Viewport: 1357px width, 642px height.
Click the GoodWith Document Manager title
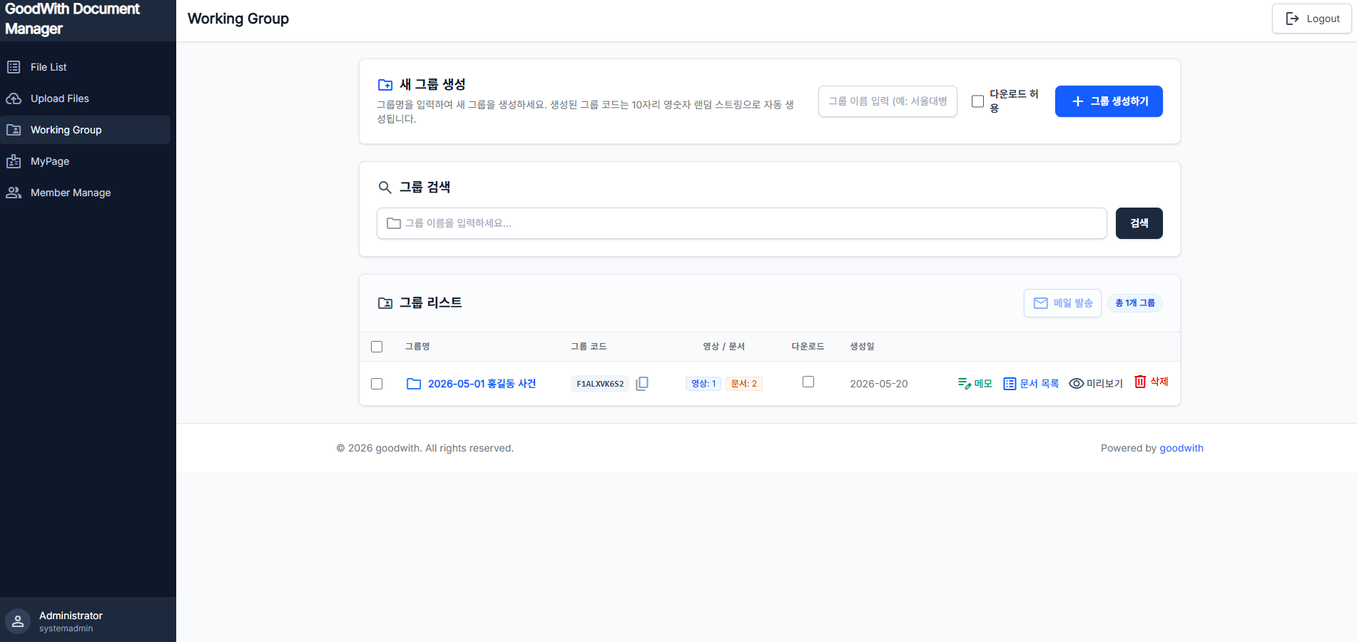point(72,19)
